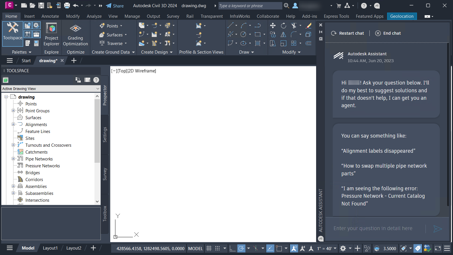Select the Rectangle drawing tool
Viewport: 453px width, 255px height.
(258, 34)
